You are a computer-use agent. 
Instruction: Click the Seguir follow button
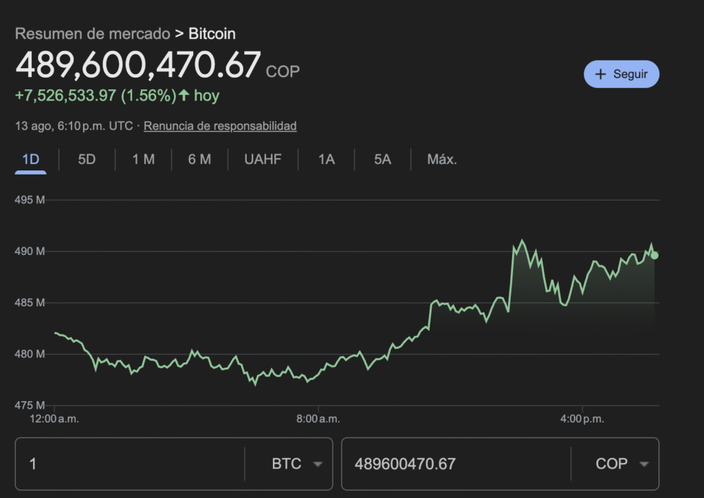pos(621,74)
